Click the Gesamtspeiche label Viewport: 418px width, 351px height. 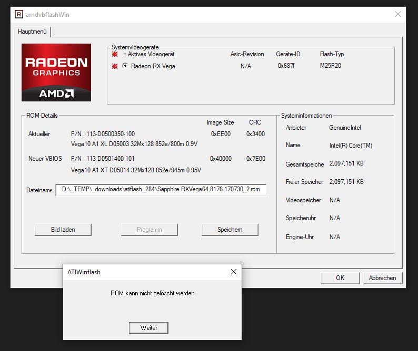[x=305, y=164]
